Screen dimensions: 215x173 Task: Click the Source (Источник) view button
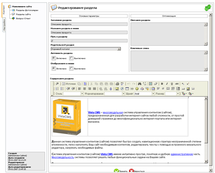tap(69, 84)
